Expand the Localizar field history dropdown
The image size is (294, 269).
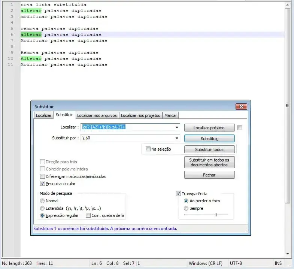[x=176, y=127]
